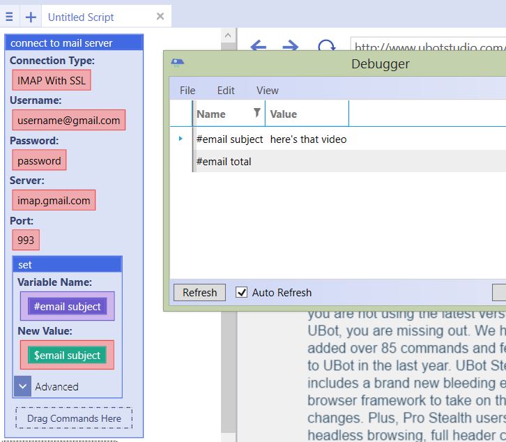Expand the Advanced section chevron

(x=22, y=386)
